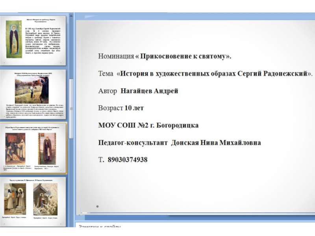
Task: Click the 'Возраст 10 лет' text line
Action: click(121, 108)
